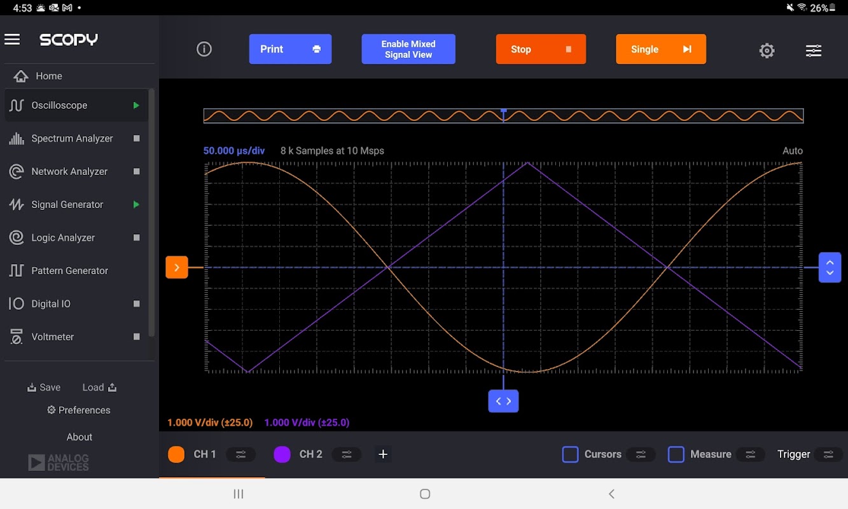Click the Print button
Screen dimensions: 848x509
pyautogui.click(x=290, y=49)
